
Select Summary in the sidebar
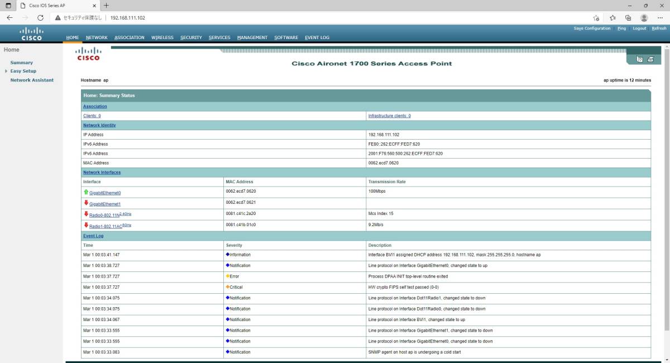pos(21,63)
